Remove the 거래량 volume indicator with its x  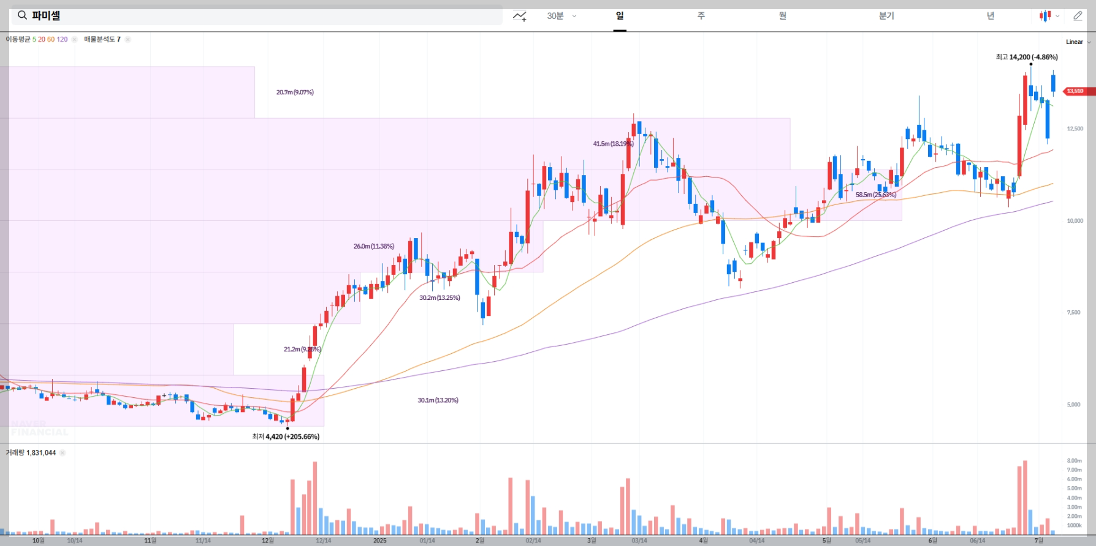63,453
